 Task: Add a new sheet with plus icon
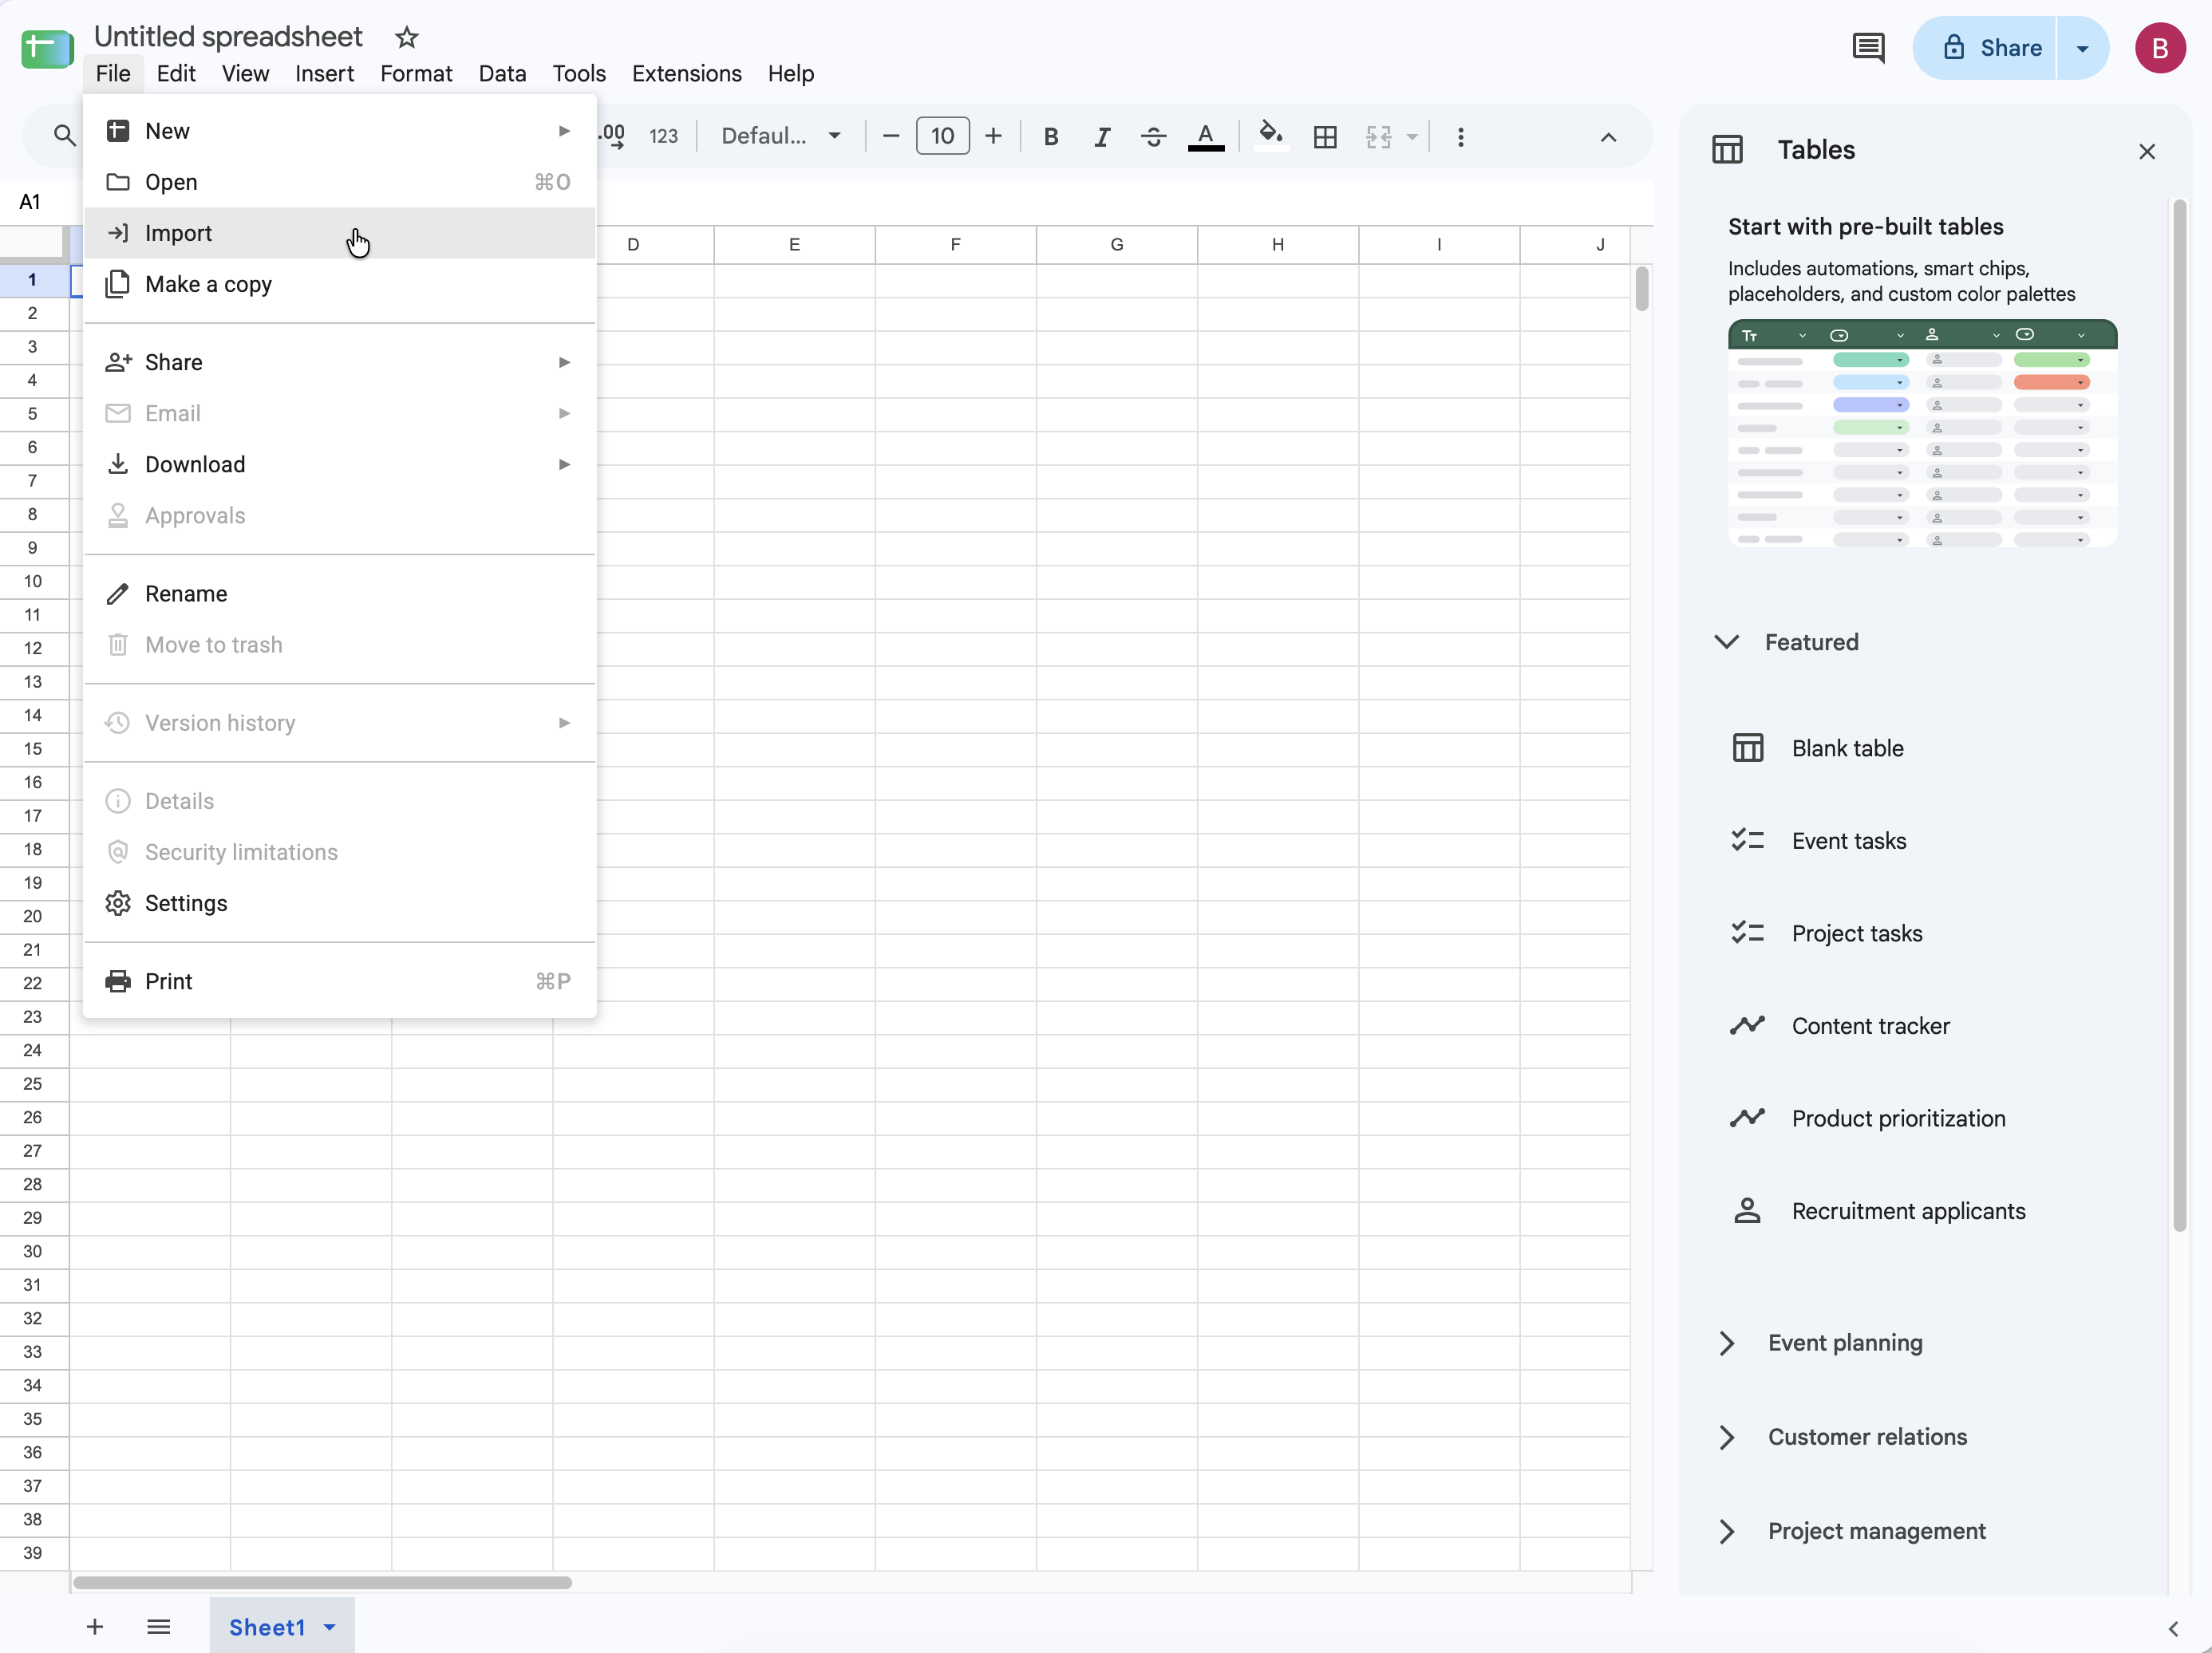(x=95, y=1627)
